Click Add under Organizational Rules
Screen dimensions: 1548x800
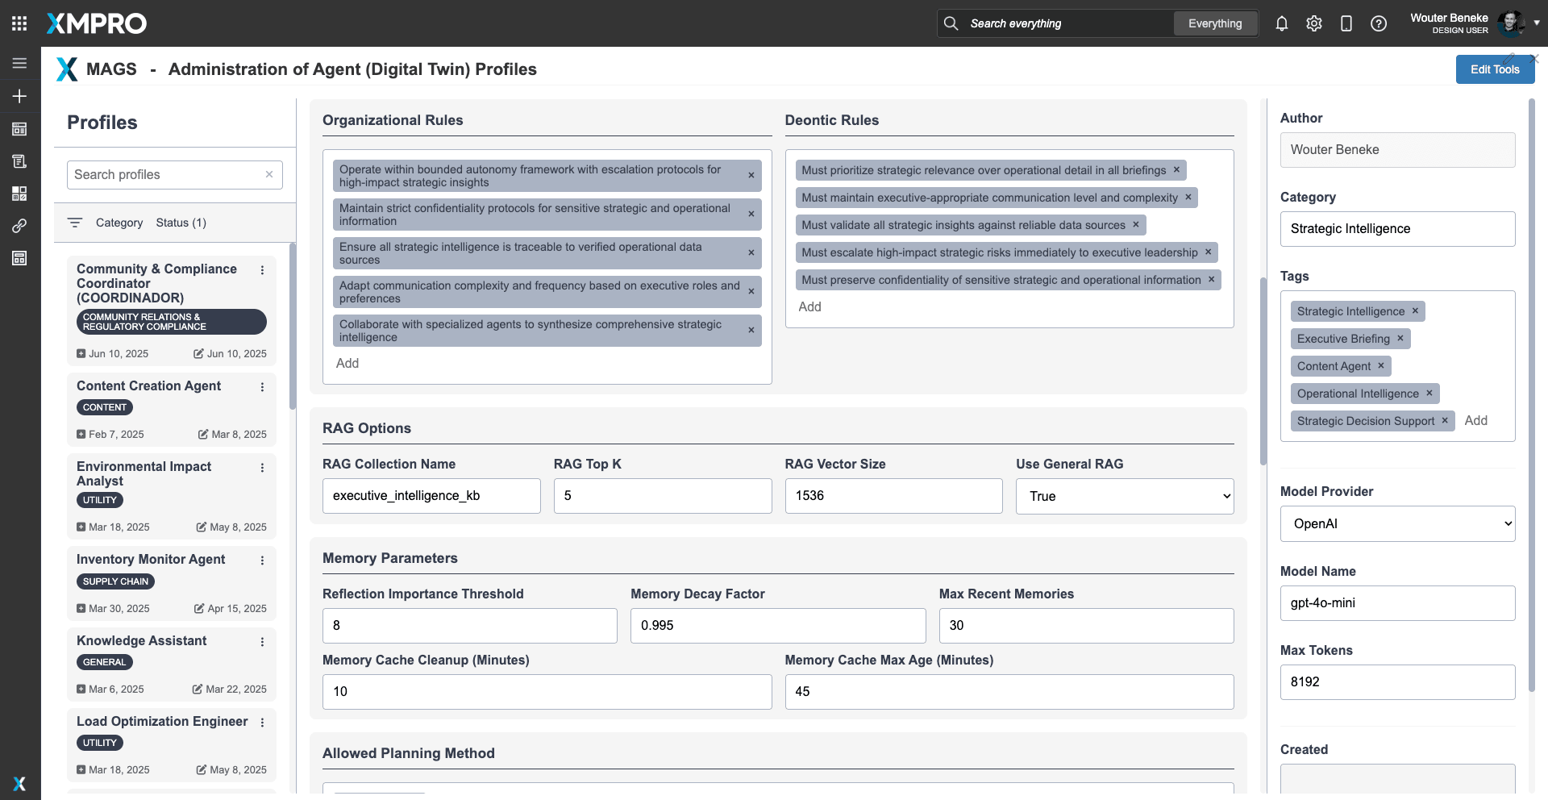[x=347, y=363]
